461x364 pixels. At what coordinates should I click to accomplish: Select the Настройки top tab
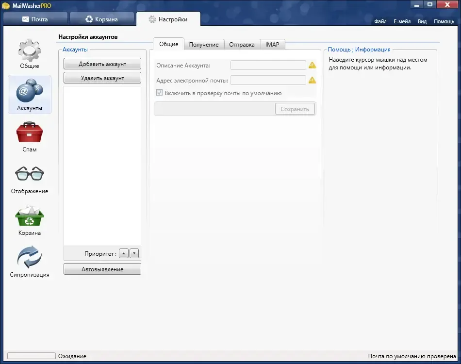(x=168, y=19)
